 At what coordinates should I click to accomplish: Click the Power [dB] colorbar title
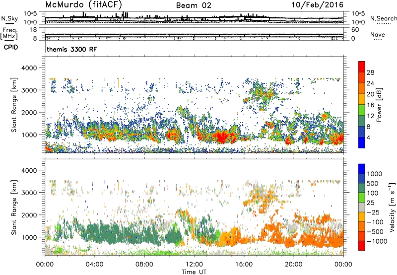pos(379,105)
